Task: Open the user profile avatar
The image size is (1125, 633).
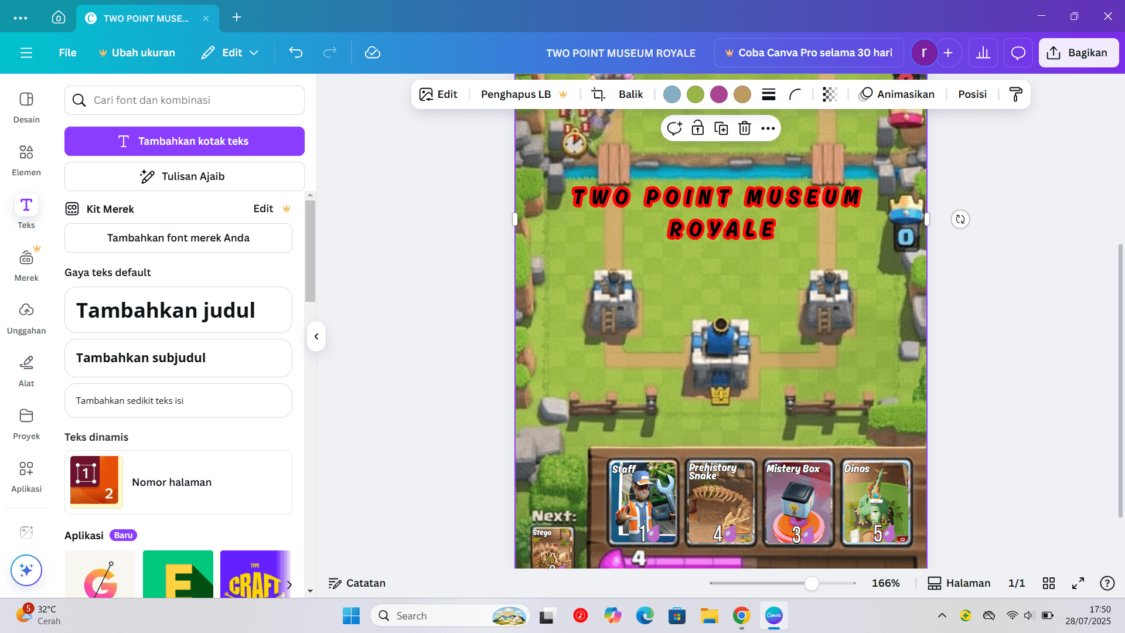Action: pyautogui.click(x=924, y=53)
